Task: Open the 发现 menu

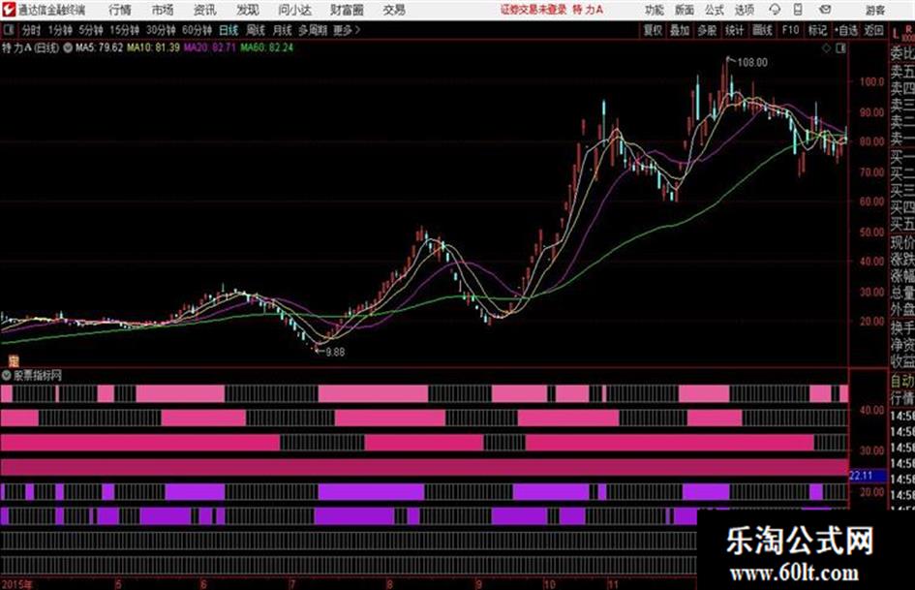Action: [248, 10]
